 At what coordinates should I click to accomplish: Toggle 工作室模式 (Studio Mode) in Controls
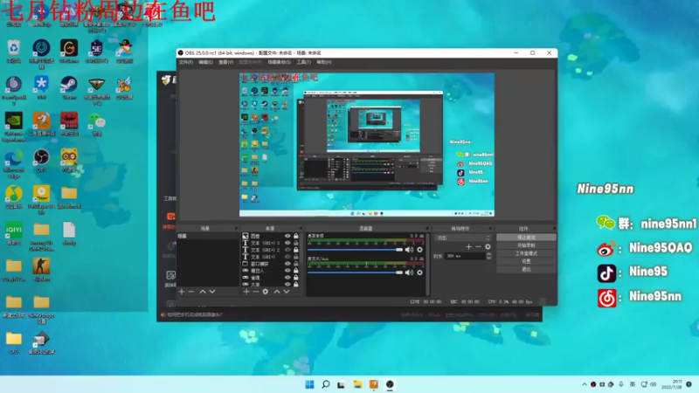pyautogui.click(x=526, y=253)
